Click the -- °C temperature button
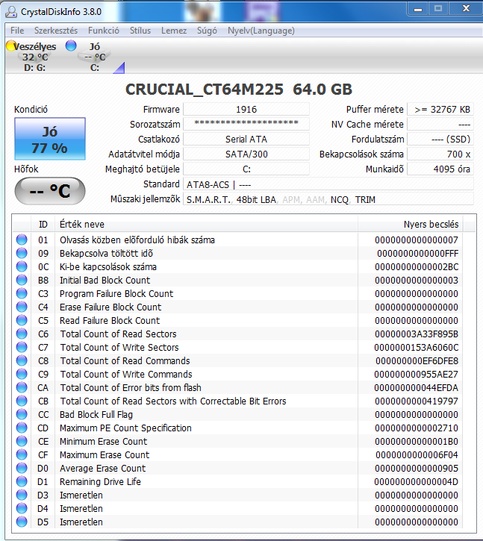The height and width of the screenshot is (541, 483). click(50, 191)
